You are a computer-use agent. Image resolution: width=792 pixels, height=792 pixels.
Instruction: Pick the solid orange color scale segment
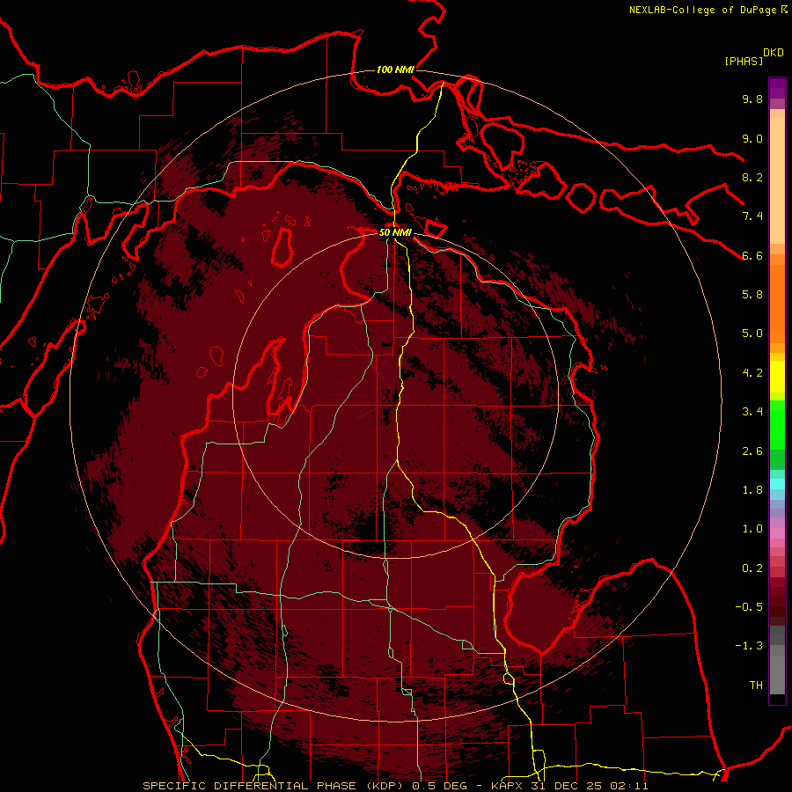[x=777, y=304]
